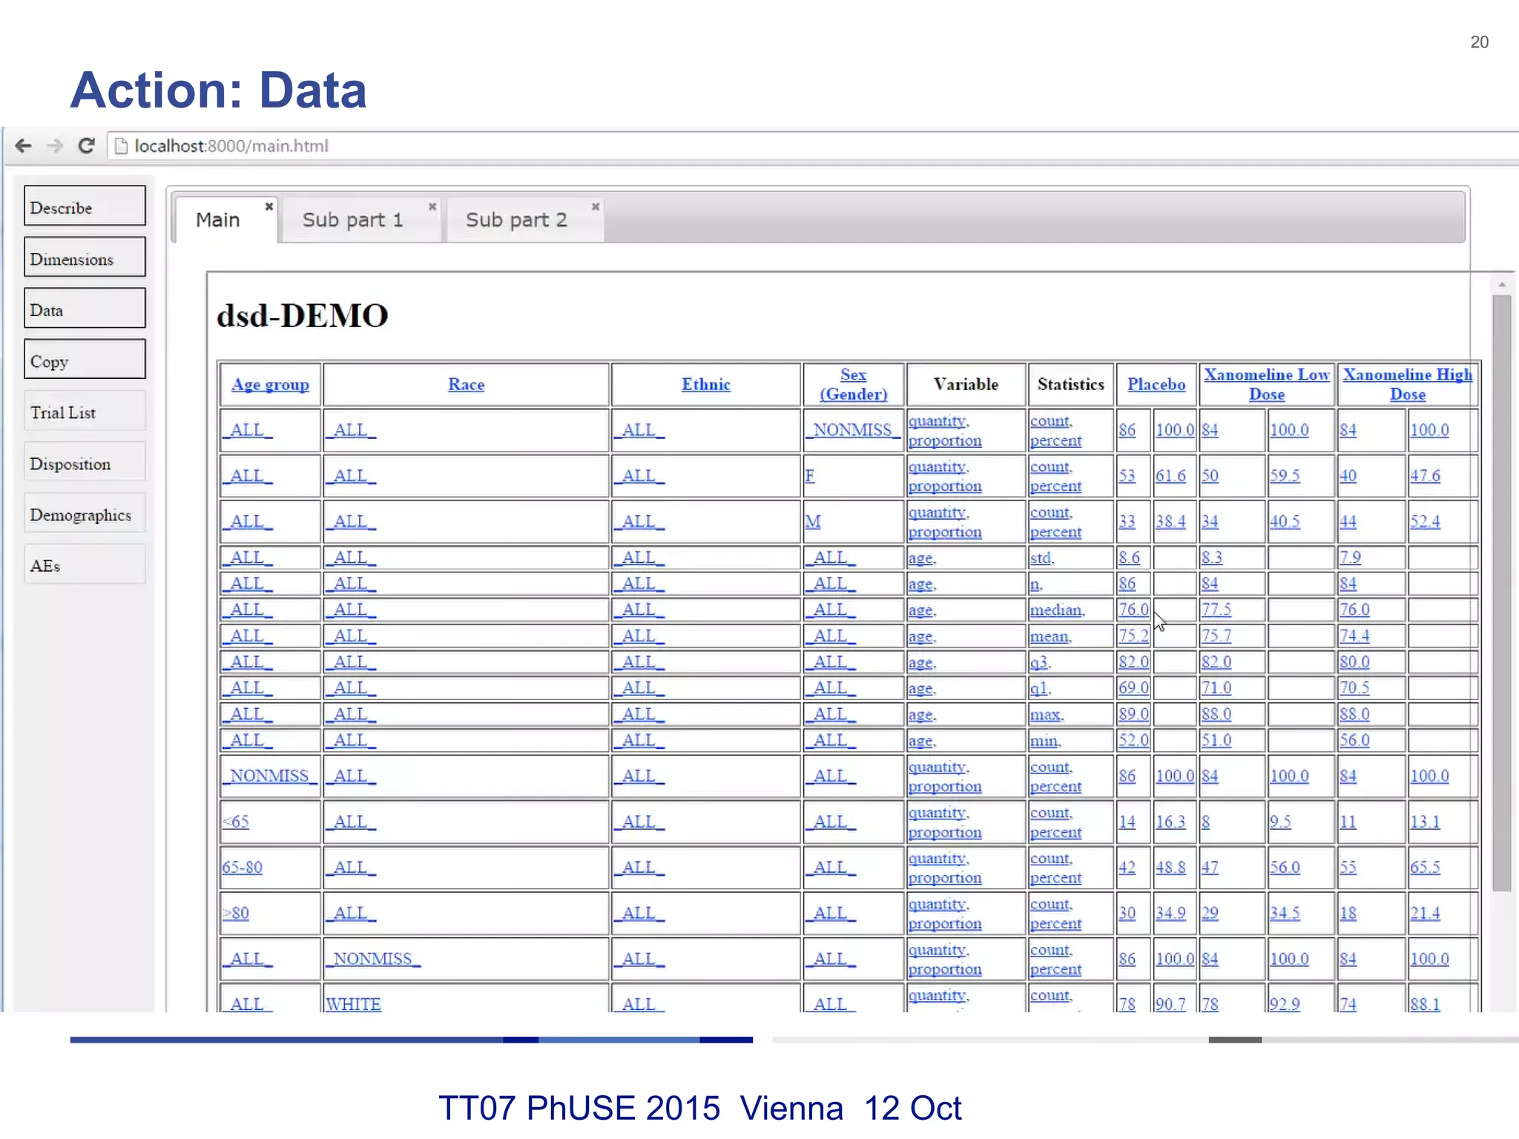This screenshot has height=1139, width=1519.
Task: Click the Race column header link
Action: [x=466, y=385]
